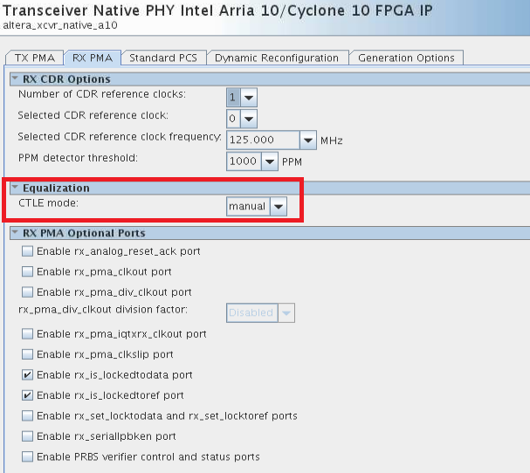Screen dimensions: 530x473
Task: Collapse the Equalization section
Action: [x=15, y=188]
